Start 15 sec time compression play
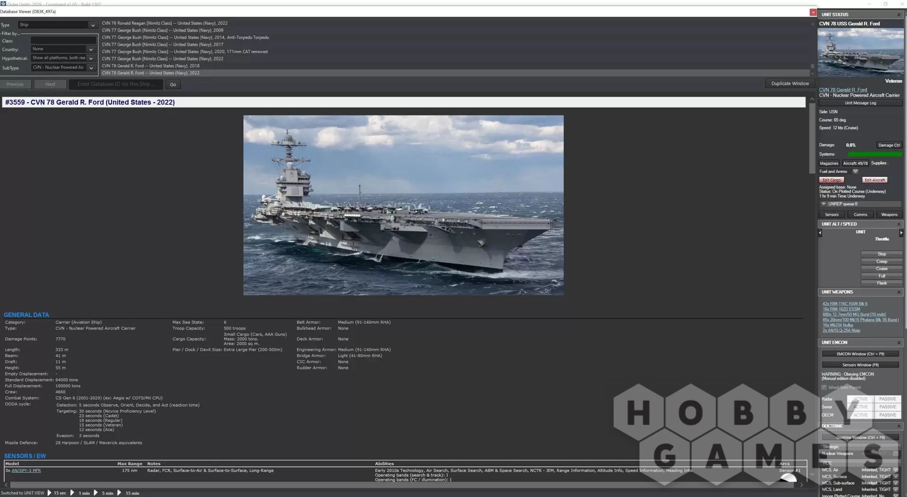Image resolution: width=907 pixels, height=497 pixels. 49,493
